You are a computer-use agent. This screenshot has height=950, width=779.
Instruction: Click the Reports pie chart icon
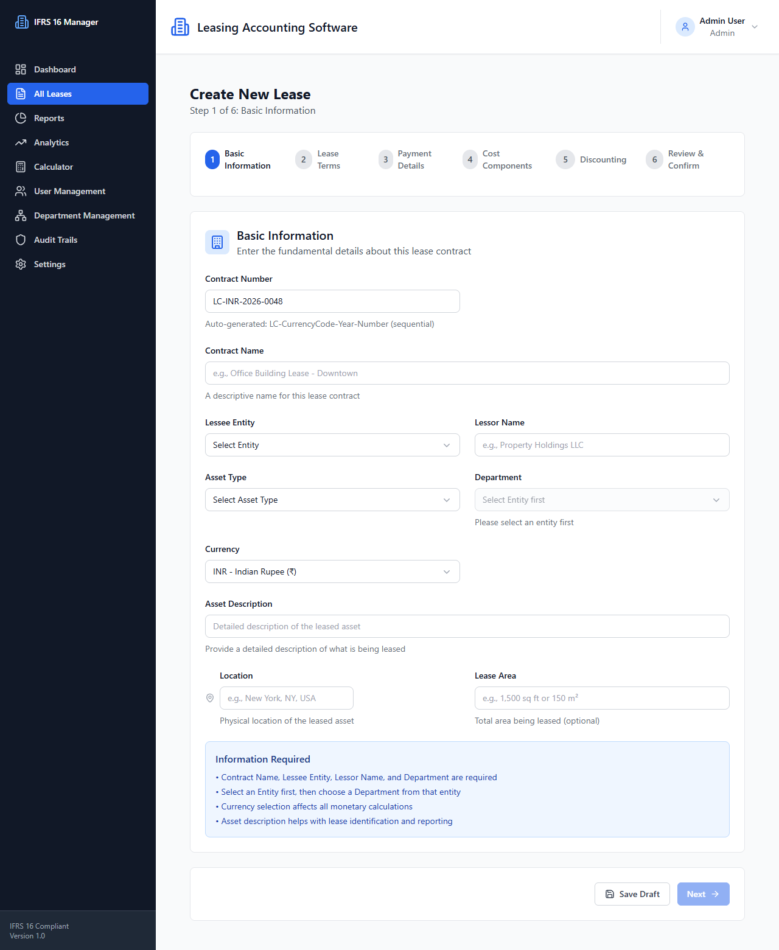[21, 118]
